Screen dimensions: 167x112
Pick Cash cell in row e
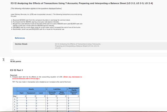click(21, 109)
